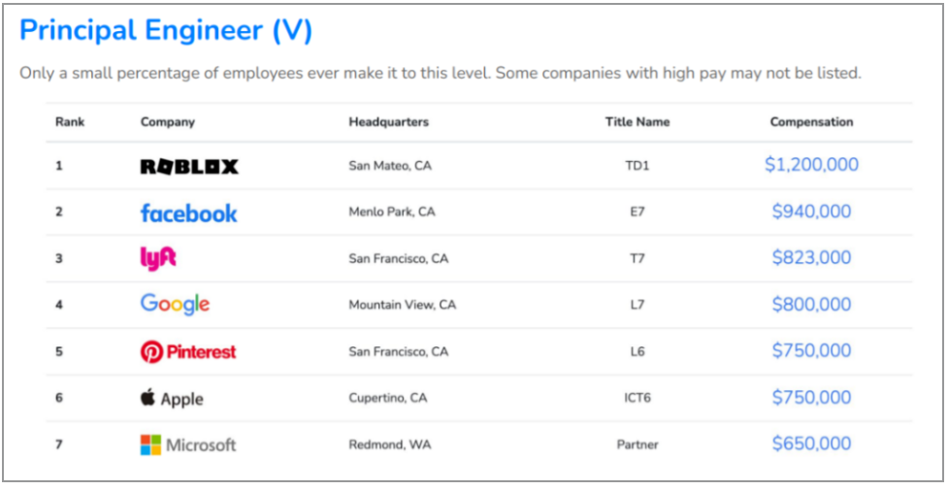The image size is (948, 490).
Task: Select the Headquarters column header
Action: (389, 122)
